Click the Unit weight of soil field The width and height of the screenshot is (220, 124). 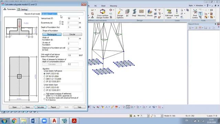(73, 55)
